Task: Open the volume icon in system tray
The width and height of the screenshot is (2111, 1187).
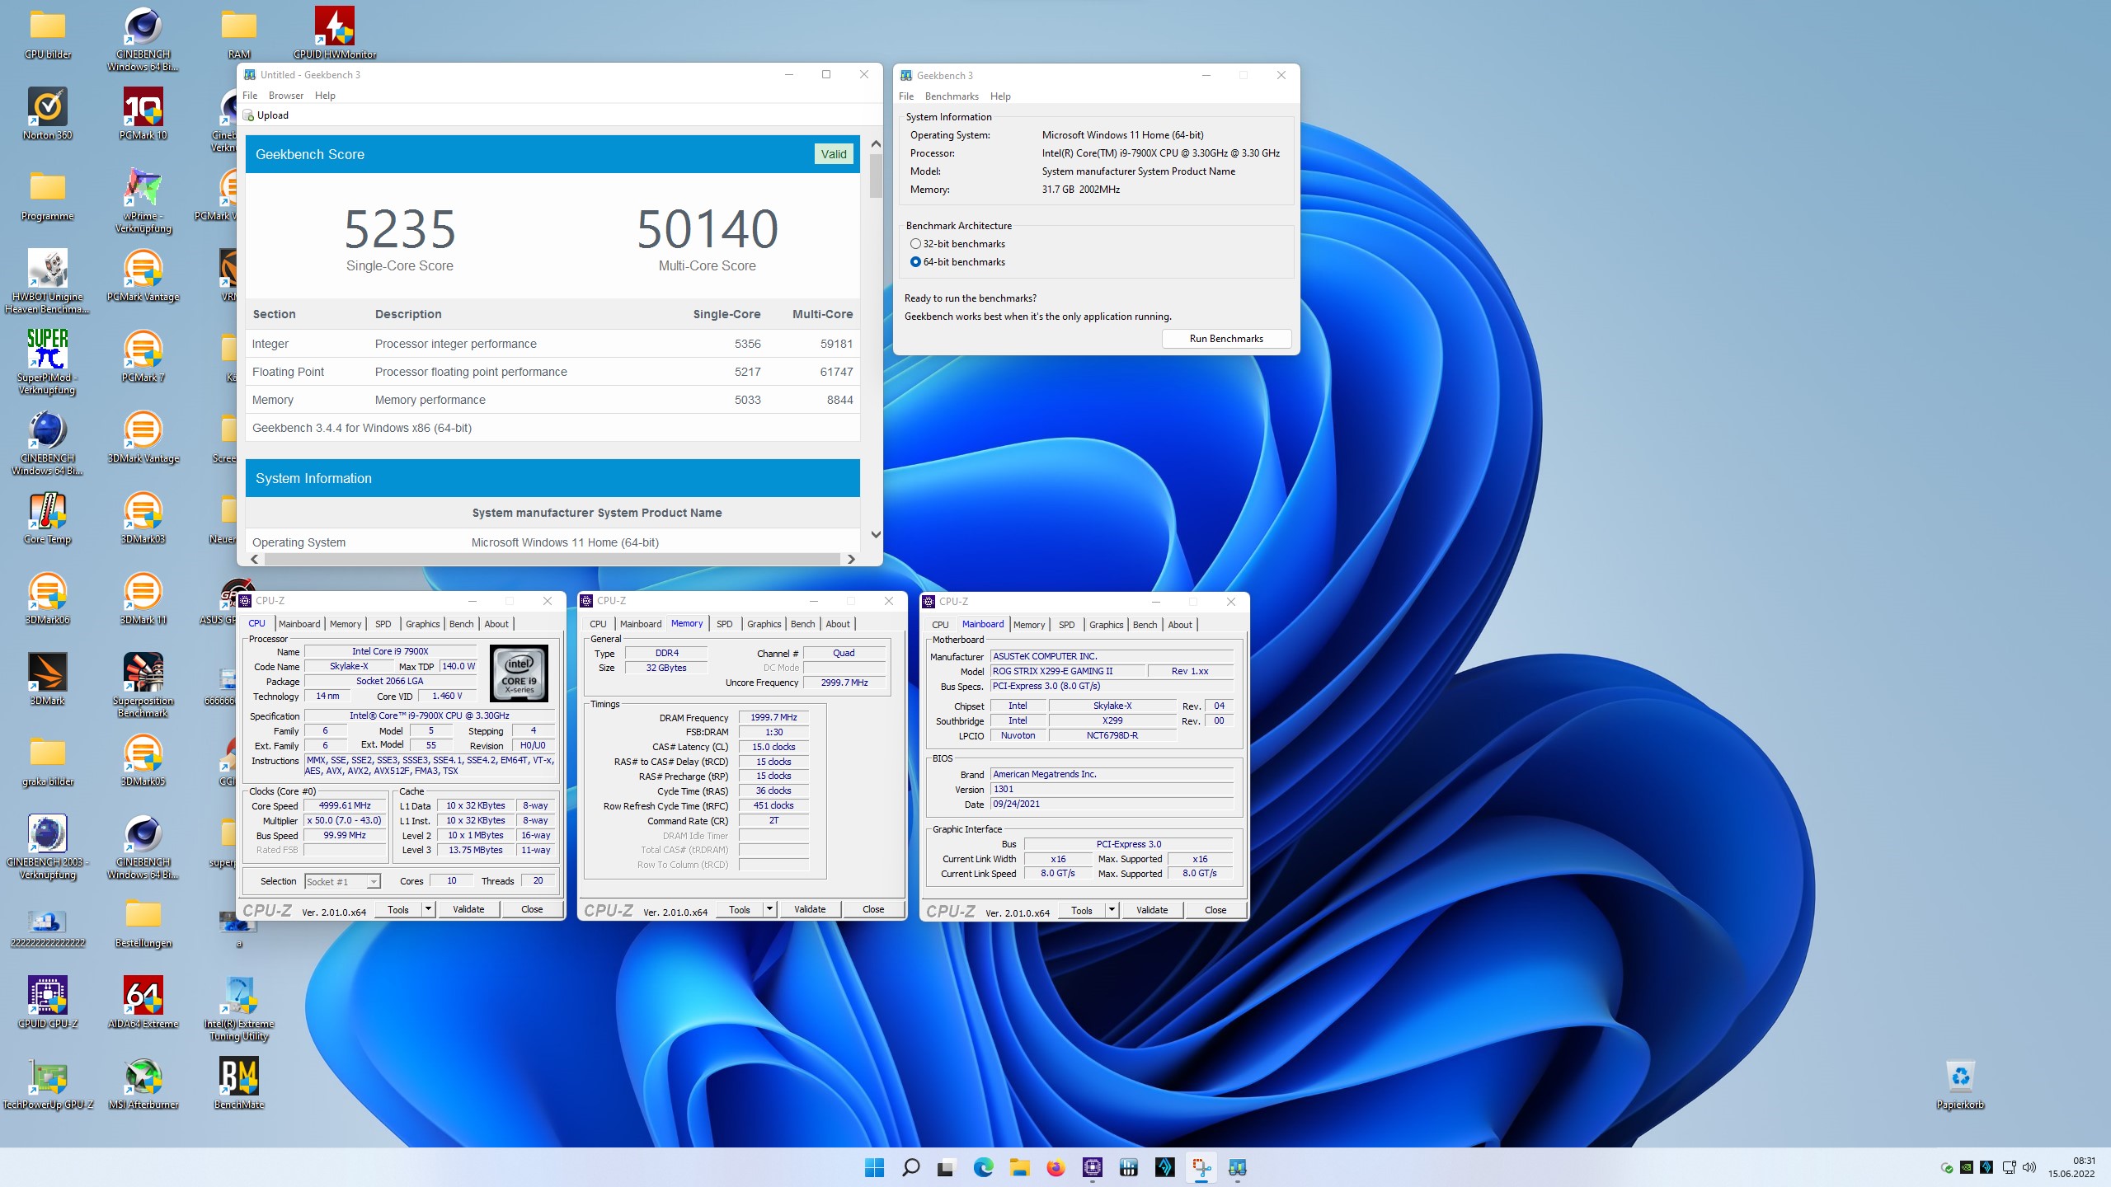Action: 2029,1167
